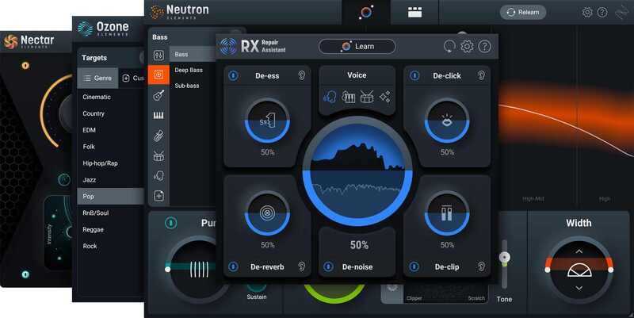This screenshot has height=318, width=634.
Task: Listen to De-ess with ear icon
Action: coord(302,75)
